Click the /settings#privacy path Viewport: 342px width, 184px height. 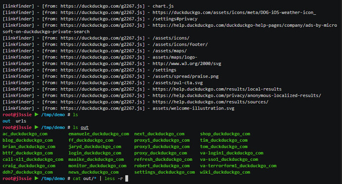coord(175,19)
